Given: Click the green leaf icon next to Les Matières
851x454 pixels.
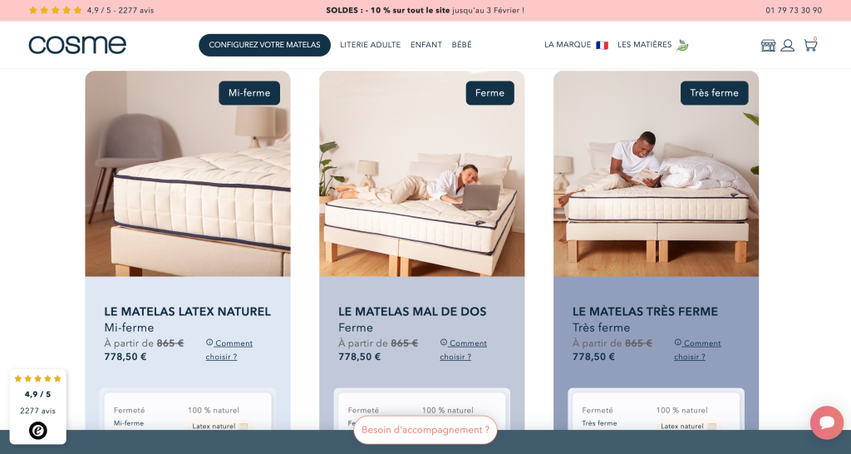Looking at the screenshot, I should 683,45.
